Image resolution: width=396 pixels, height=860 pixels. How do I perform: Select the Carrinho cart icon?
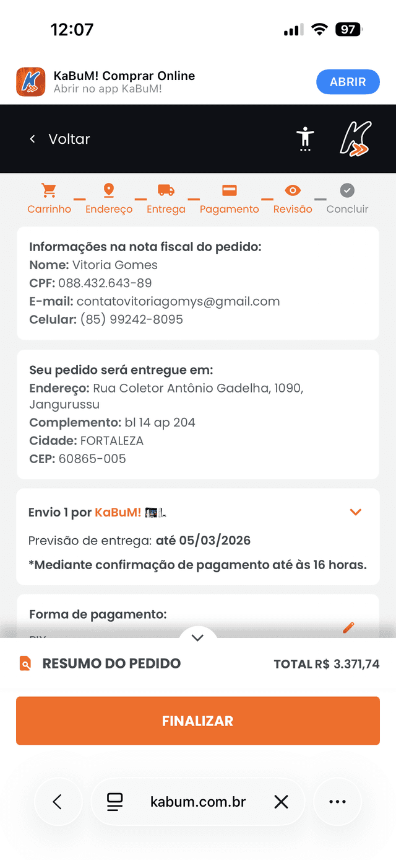point(49,191)
